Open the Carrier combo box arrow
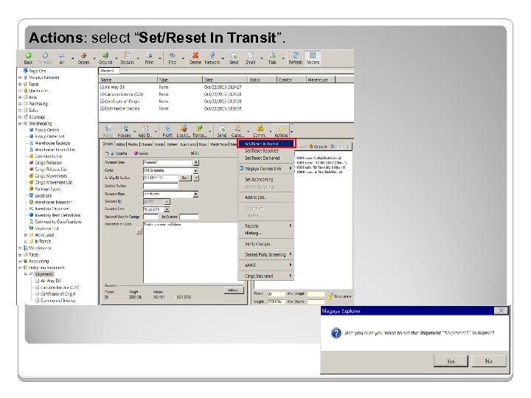Screen dimensions: 531x398 tap(195, 171)
